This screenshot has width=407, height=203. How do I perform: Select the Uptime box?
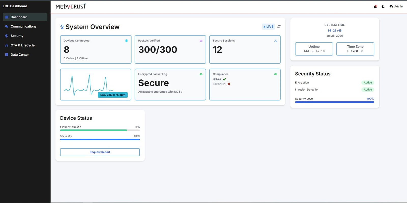pos(314,49)
